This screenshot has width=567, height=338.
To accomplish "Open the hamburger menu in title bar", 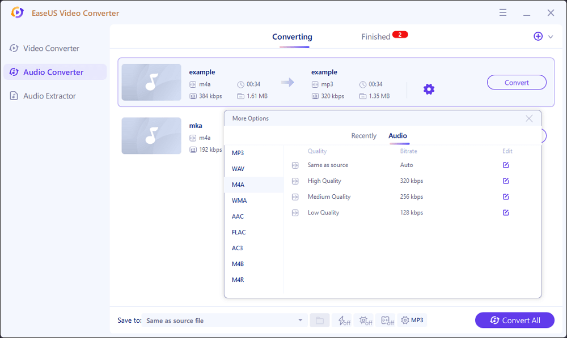I will 503,12.
